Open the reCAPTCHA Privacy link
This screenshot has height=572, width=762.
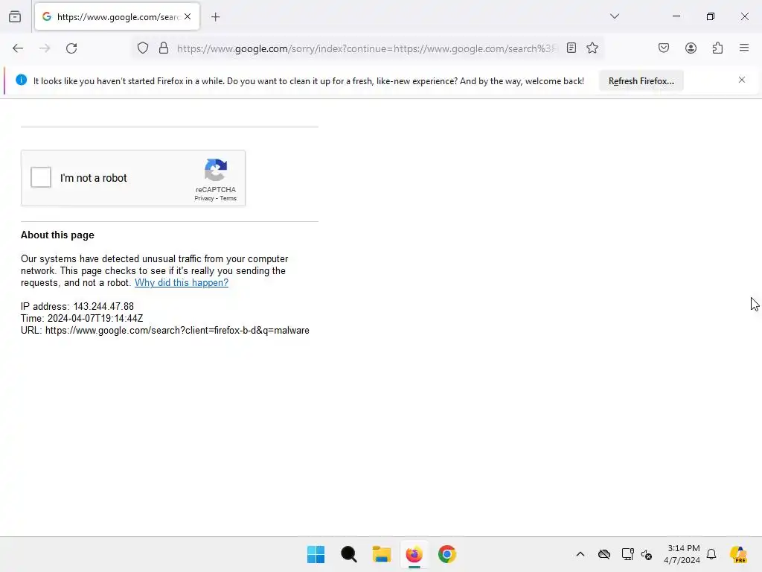[204, 198]
